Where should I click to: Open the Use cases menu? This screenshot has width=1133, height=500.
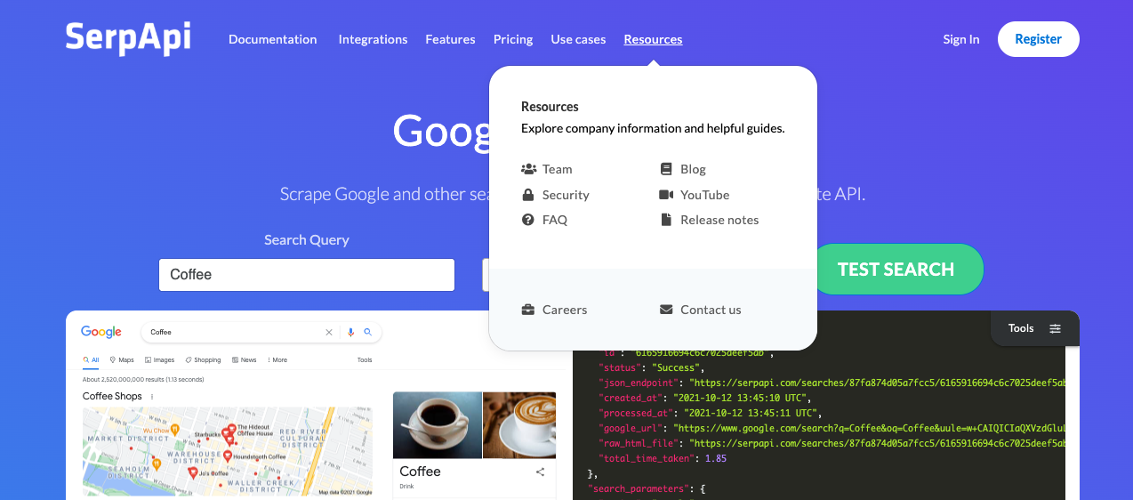(x=578, y=39)
